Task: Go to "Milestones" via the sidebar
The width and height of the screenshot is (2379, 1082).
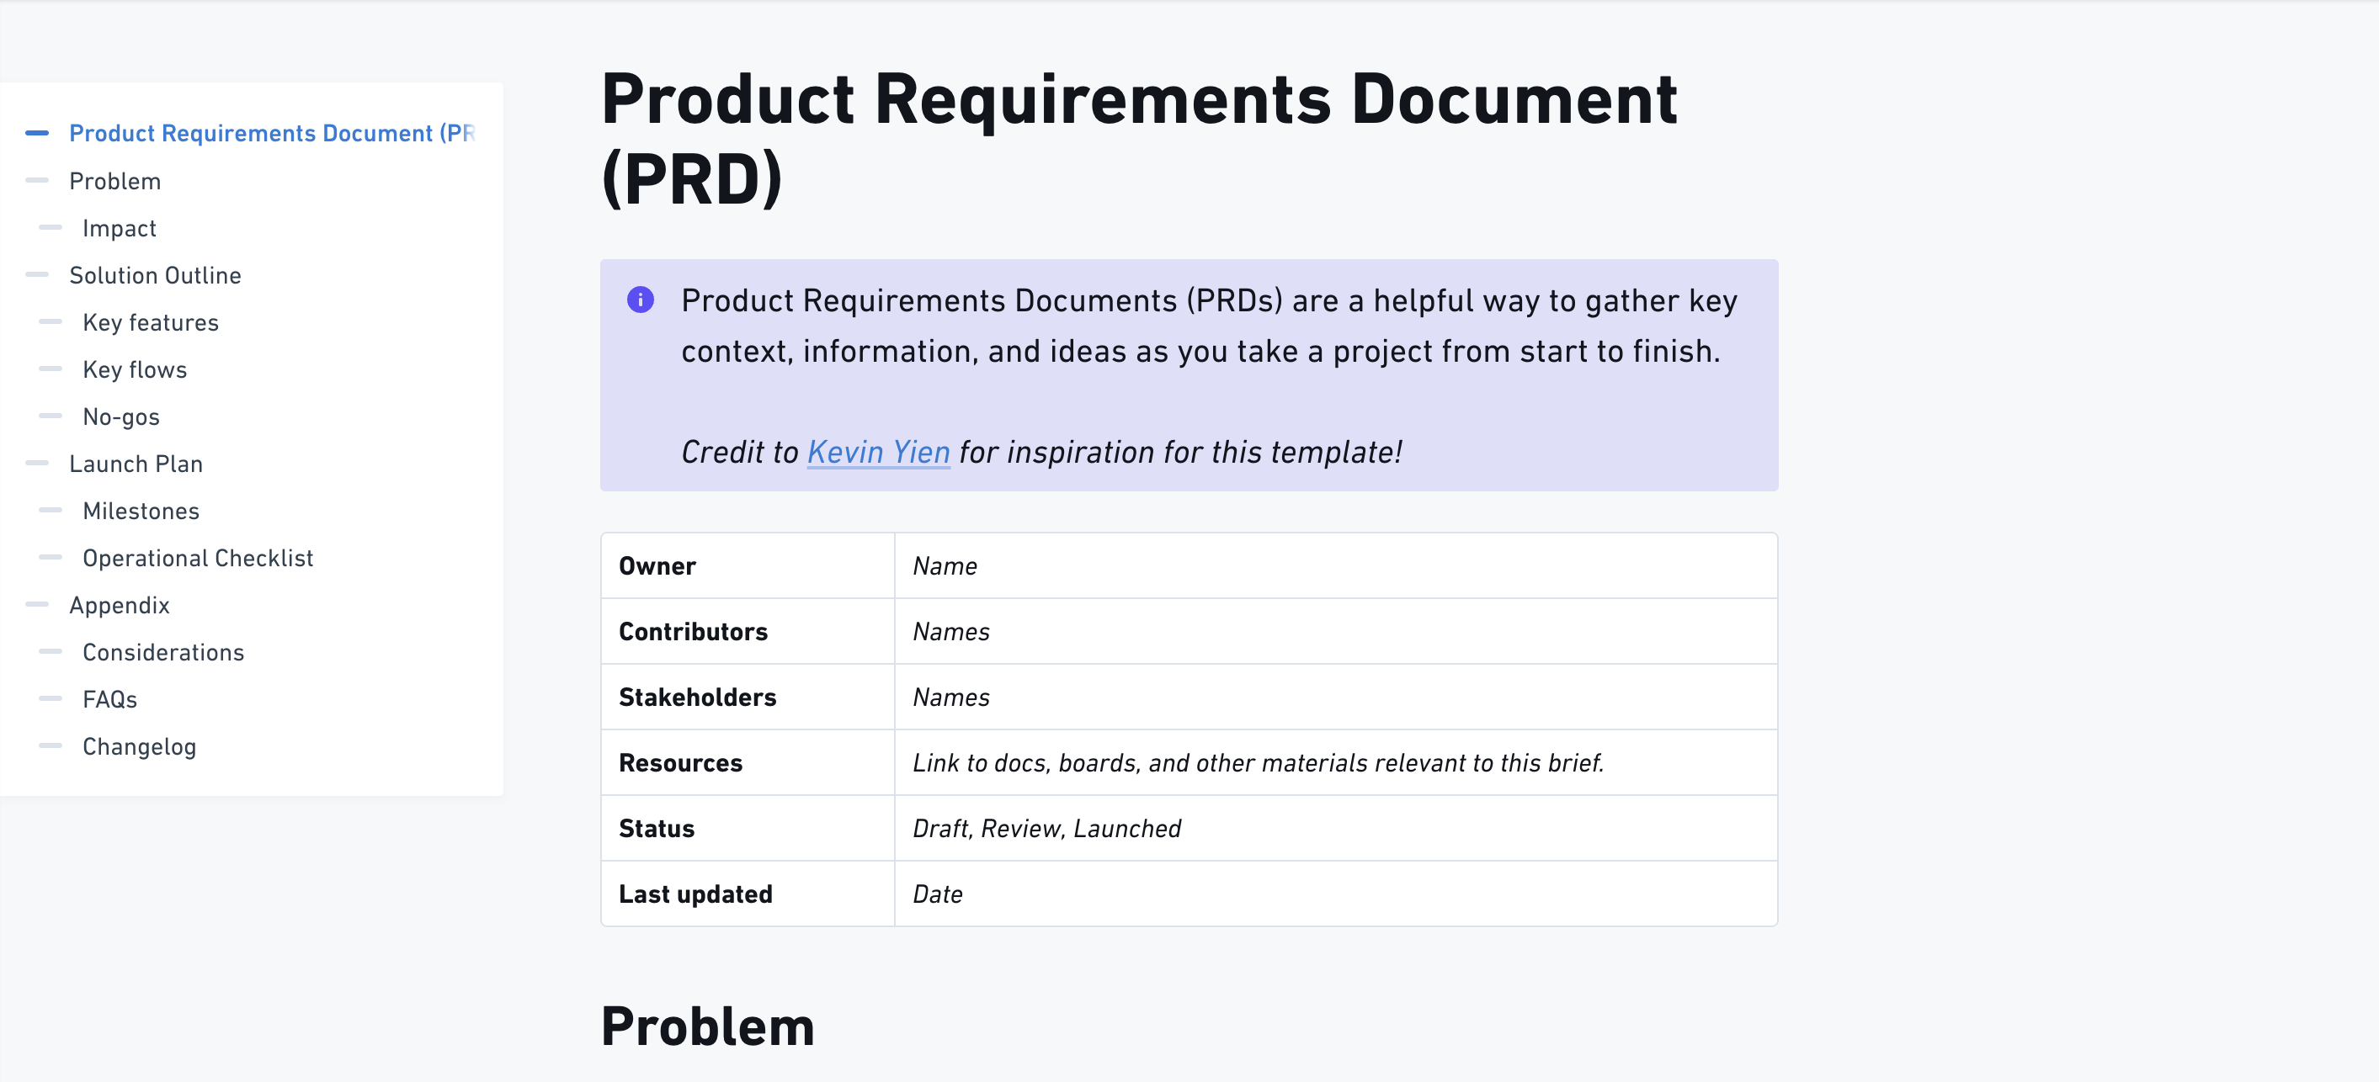Action: (x=141, y=511)
